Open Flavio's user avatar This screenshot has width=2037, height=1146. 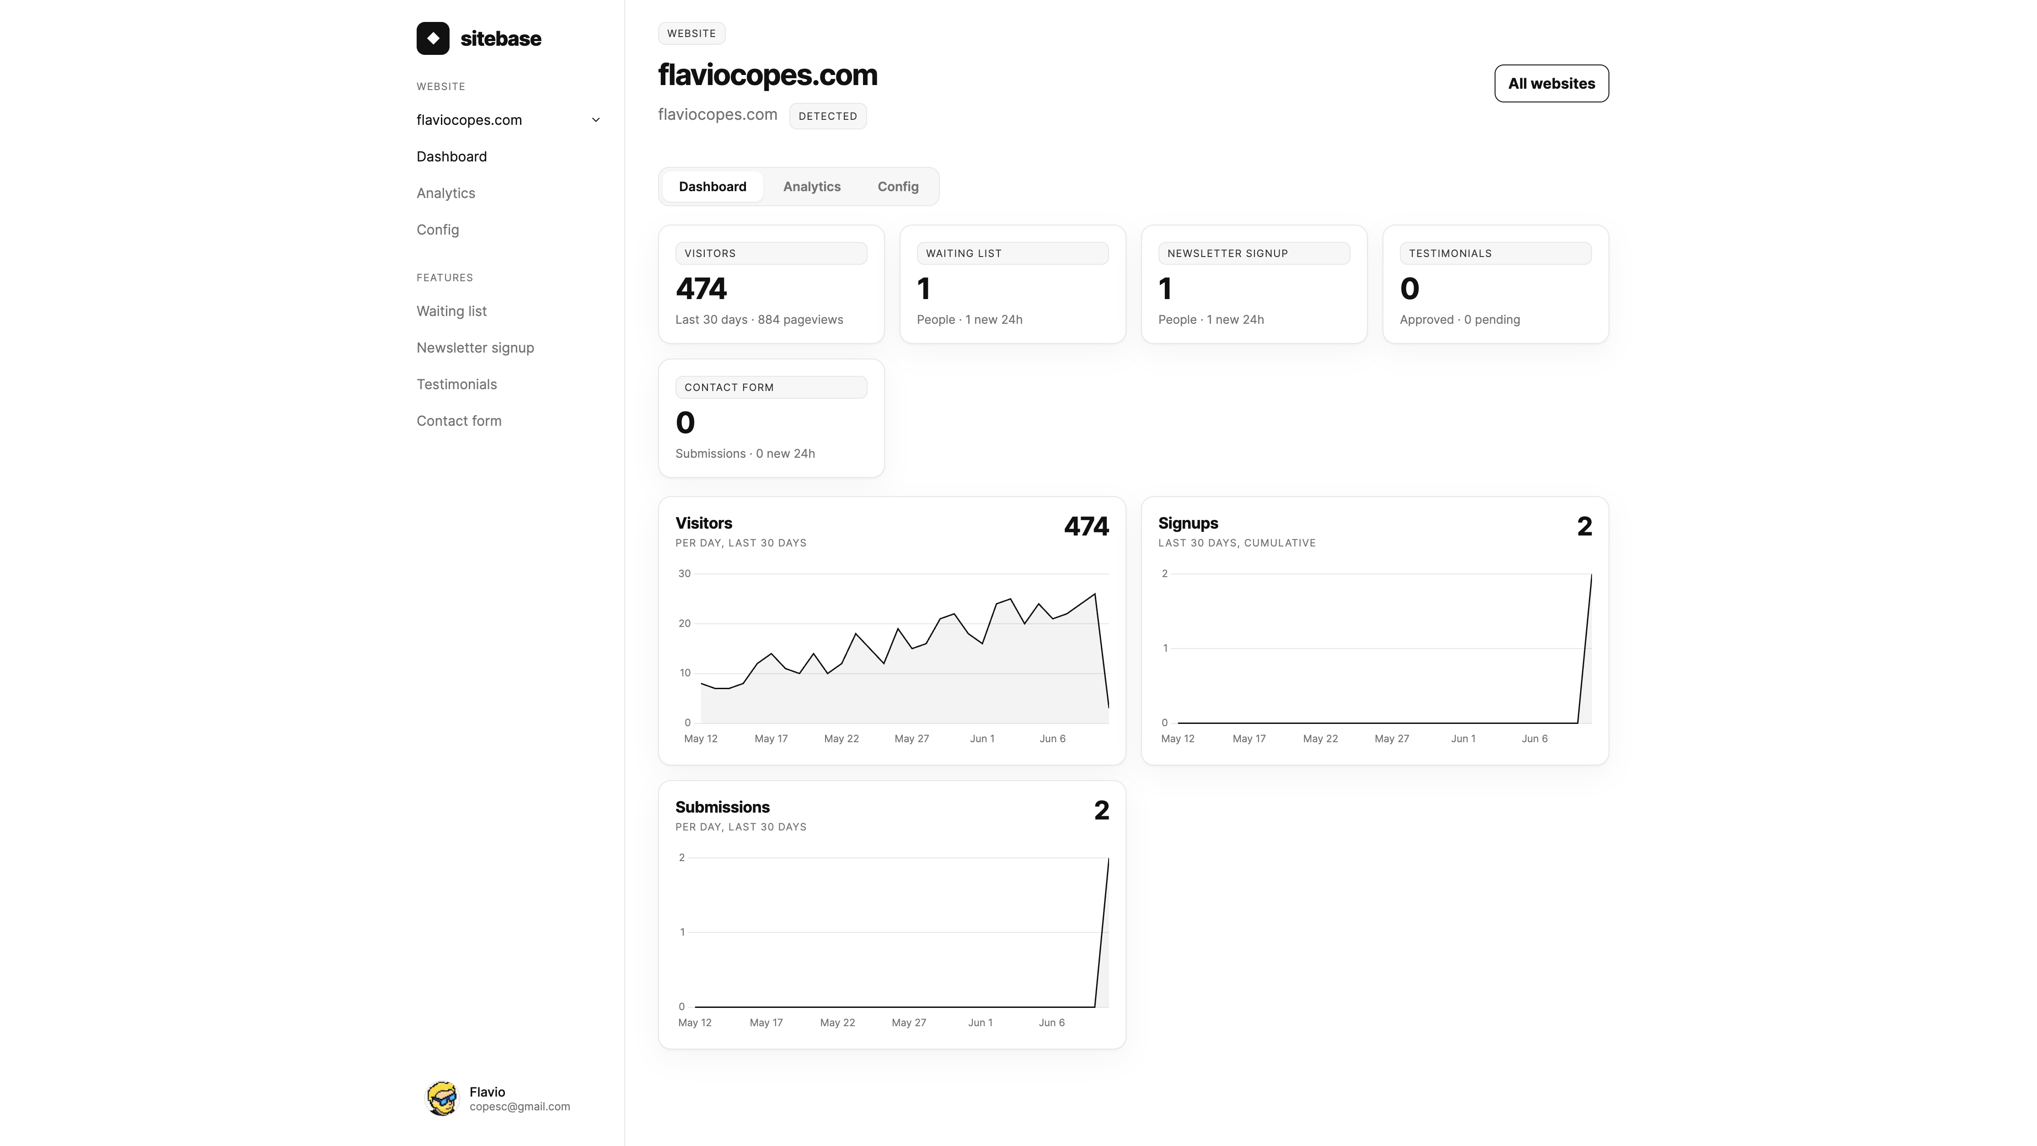tap(442, 1098)
